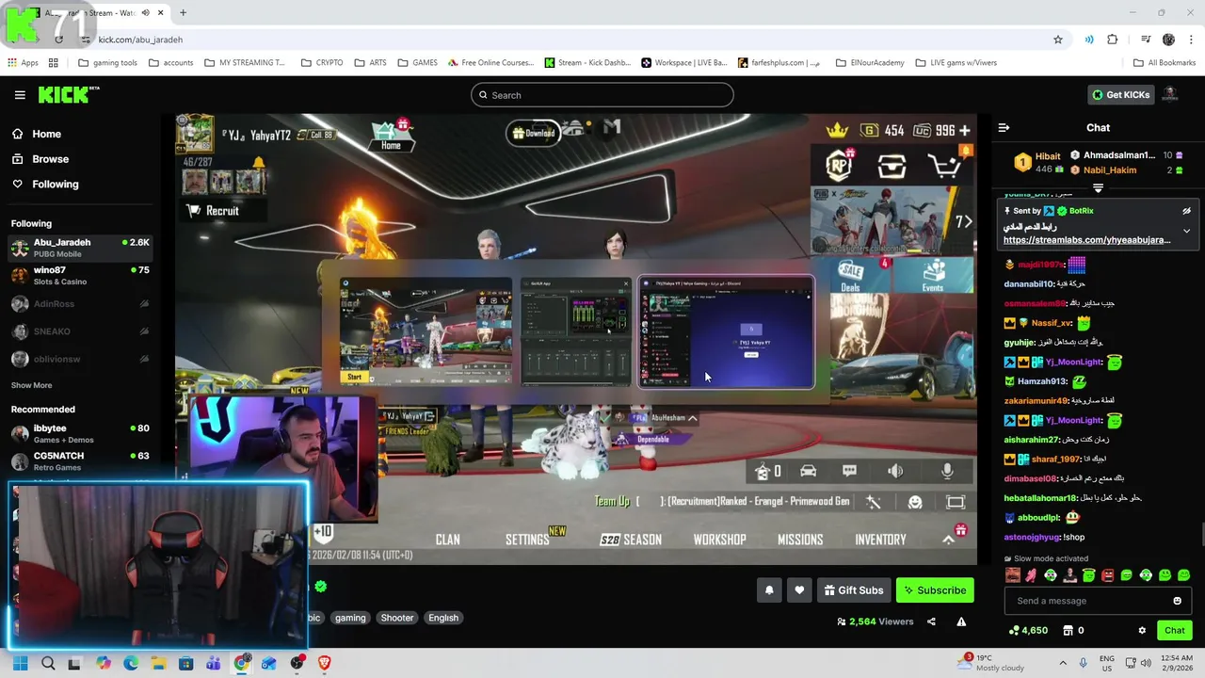Click the majdi1997s chat username
Screen dimensions: 1205x678
coord(1040,266)
